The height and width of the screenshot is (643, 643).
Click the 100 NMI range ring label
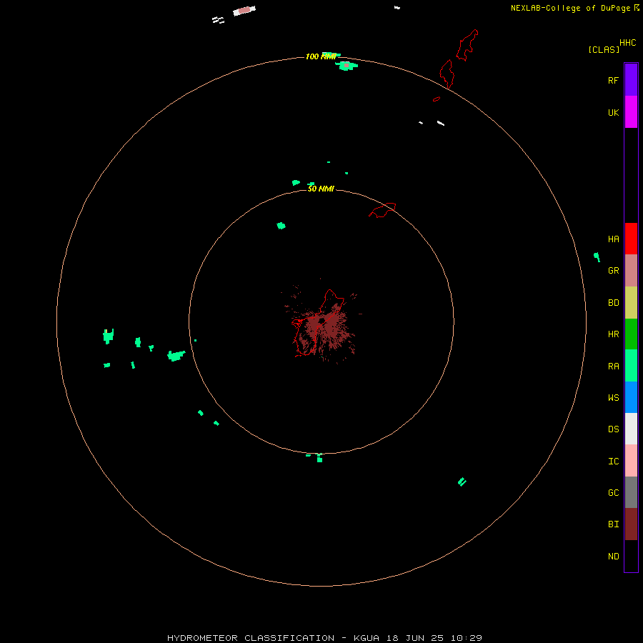point(321,56)
